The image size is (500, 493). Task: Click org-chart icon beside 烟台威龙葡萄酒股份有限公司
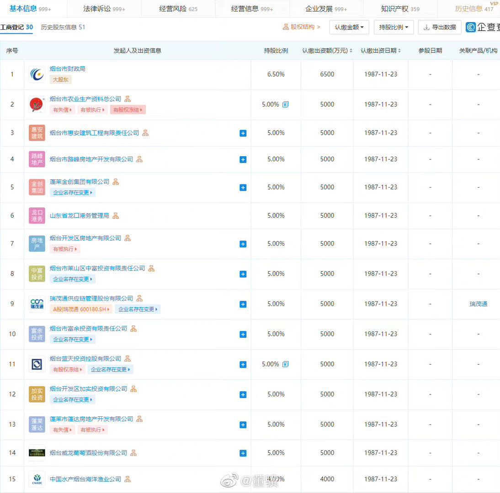[x=133, y=453]
